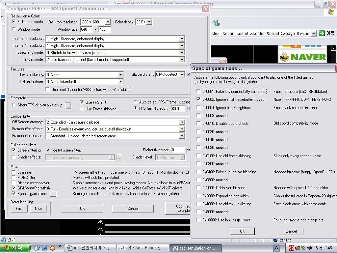337x253 pixels.
Task: Click the FPS limit value field
Action: tap(178, 109)
